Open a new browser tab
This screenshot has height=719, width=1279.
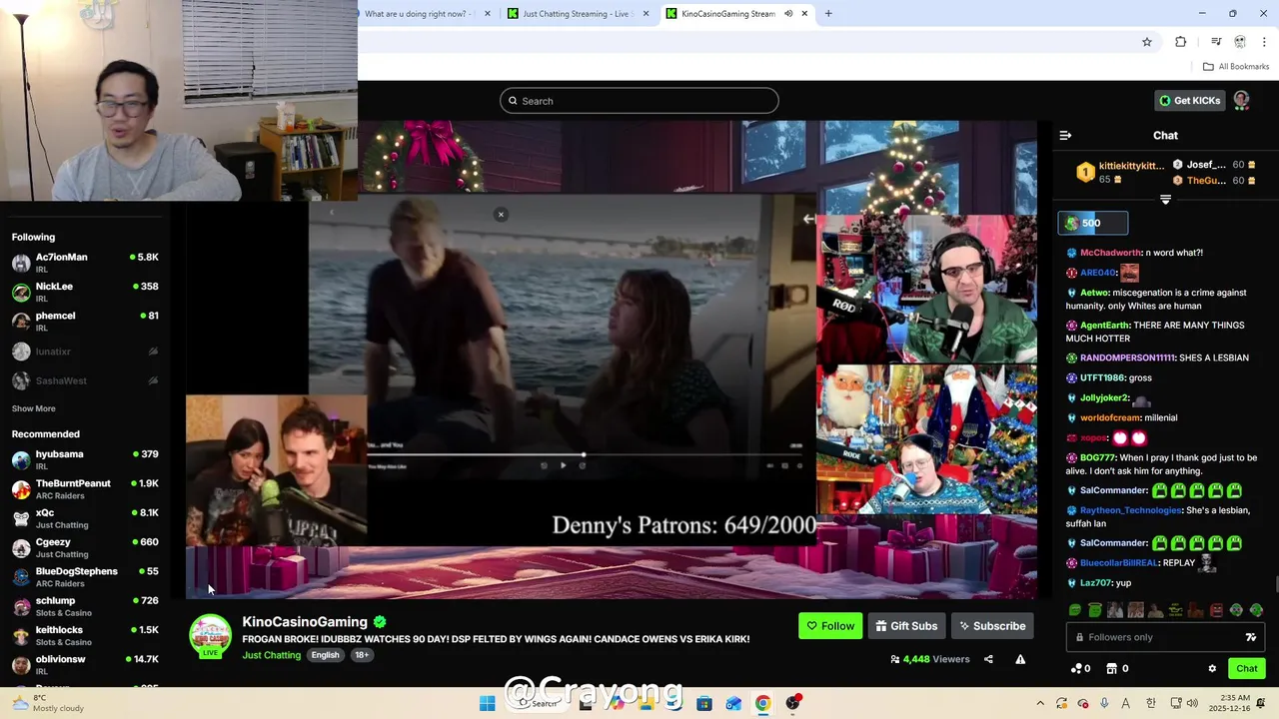(828, 14)
